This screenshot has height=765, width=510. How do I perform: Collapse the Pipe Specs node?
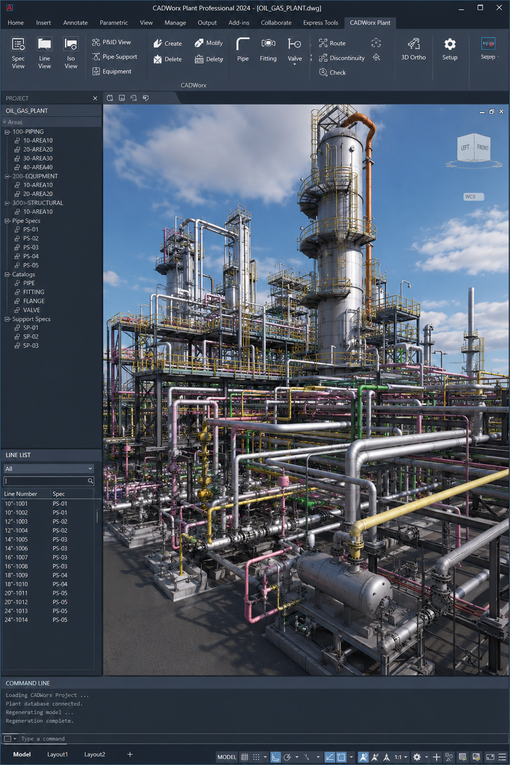pyautogui.click(x=7, y=221)
